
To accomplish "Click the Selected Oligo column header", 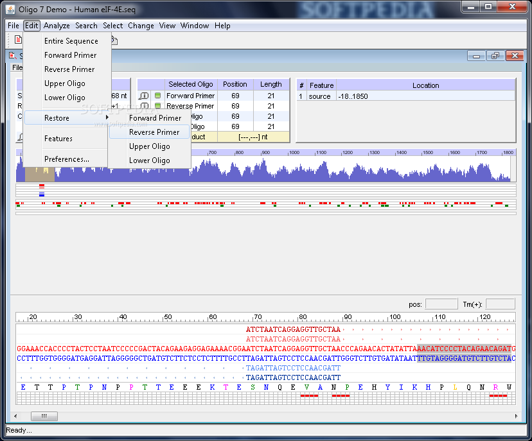I will (191, 84).
